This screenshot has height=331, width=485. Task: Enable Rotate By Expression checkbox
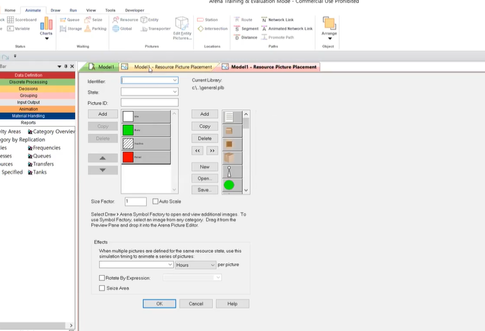tap(102, 278)
